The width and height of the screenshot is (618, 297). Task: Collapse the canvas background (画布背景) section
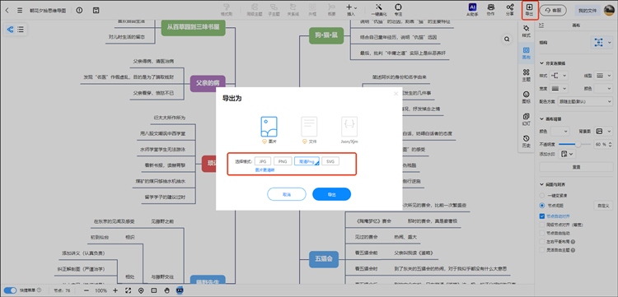tap(541, 118)
